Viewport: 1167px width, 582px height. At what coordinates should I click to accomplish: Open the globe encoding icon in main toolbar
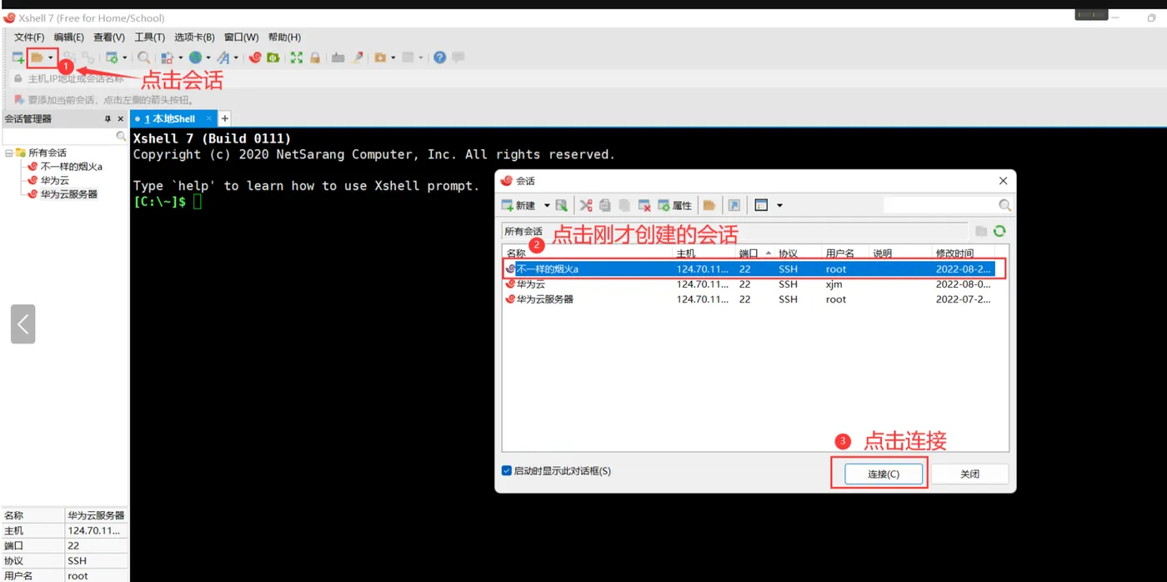195,58
